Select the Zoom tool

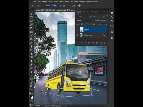click(31, 86)
